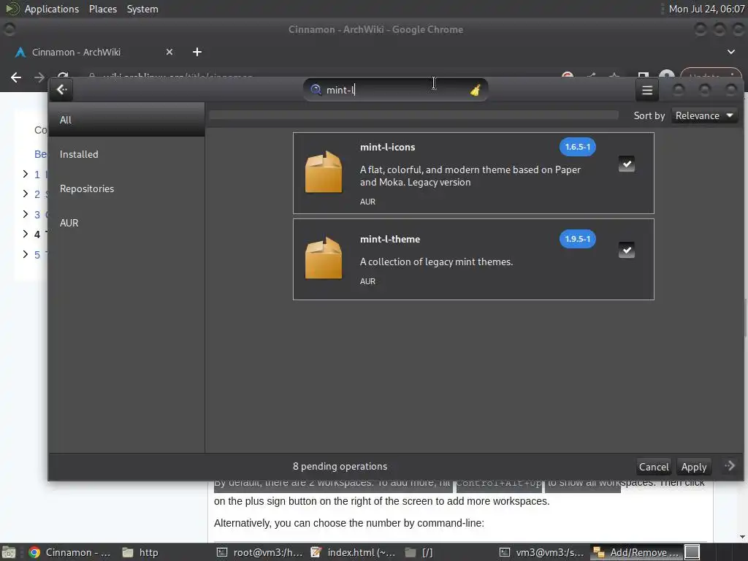
Task: Click the show desktop icon in taskbar
Action: (8, 552)
